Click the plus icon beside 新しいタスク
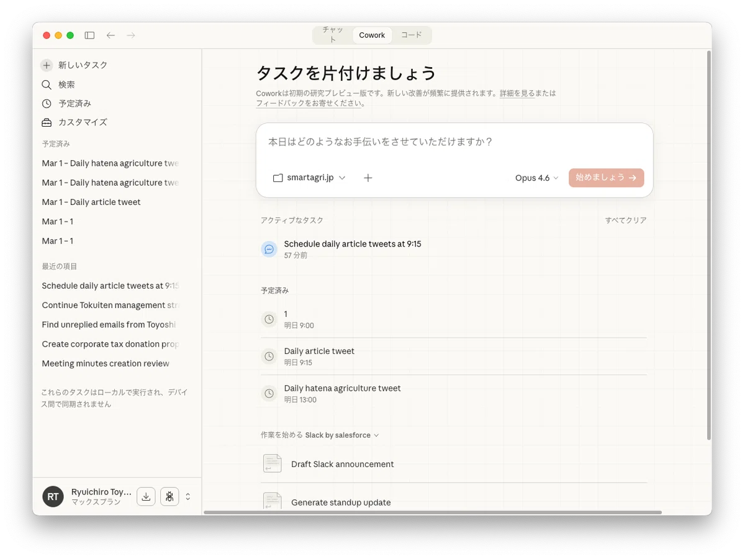This screenshot has width=745, height=559. [x=47, y=65]
